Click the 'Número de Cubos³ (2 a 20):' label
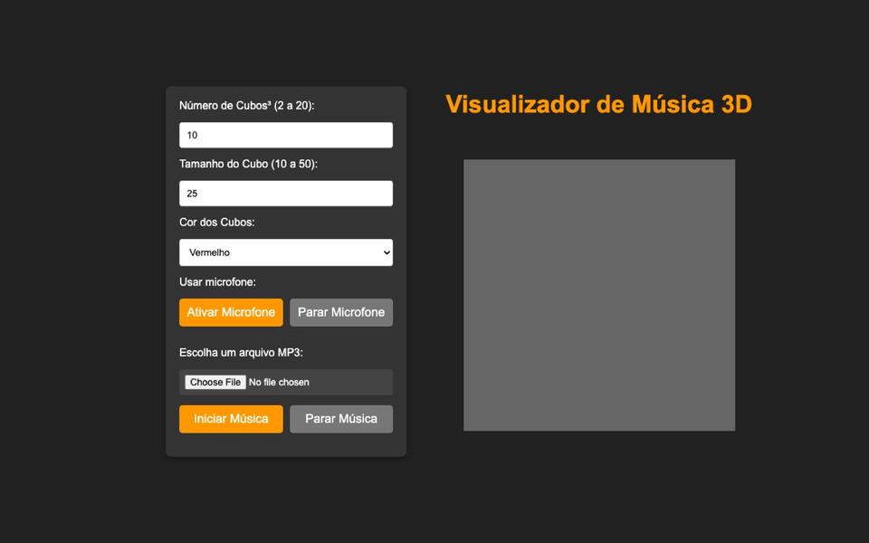The image size is (869, 543). point(246,105)
